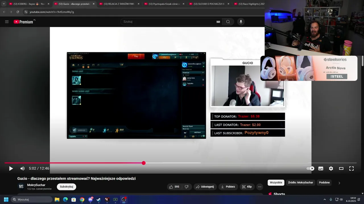Click the forward navigation arrow
This screenshot has width=364, height=204.
click(11, 12)
